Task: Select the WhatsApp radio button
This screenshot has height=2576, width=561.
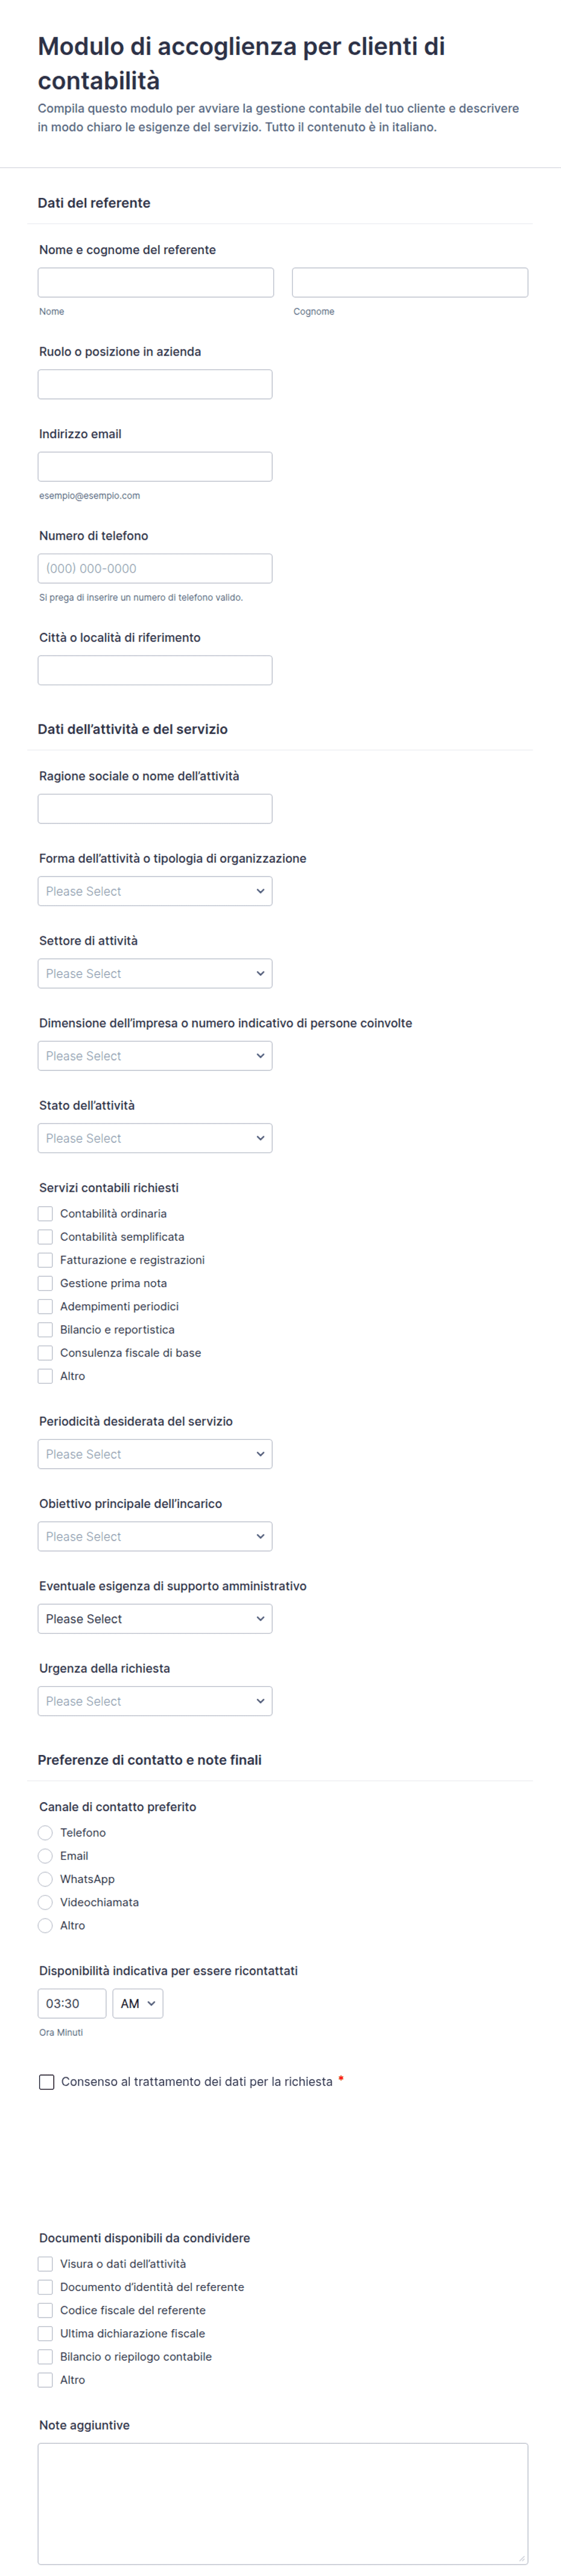Action: [45, 1879]
